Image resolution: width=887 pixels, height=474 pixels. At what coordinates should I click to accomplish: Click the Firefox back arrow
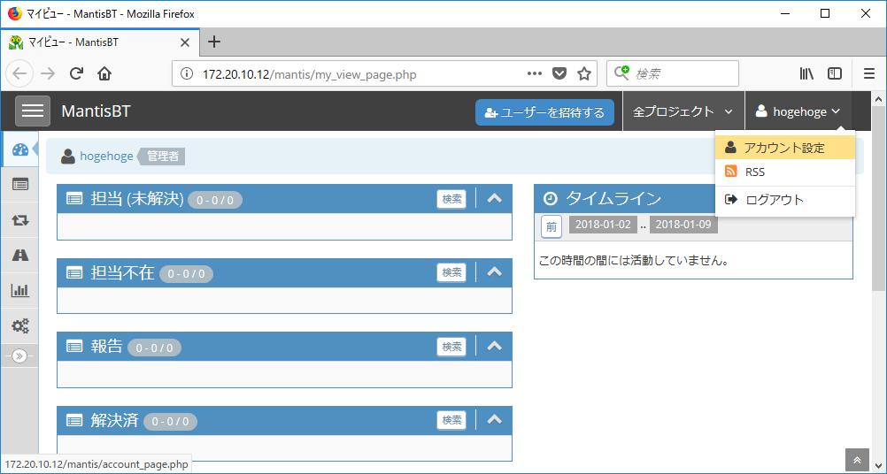coord(19,74)
